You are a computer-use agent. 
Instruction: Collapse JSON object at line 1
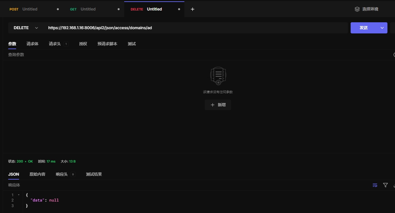pyautogui.click(x=19, y=195)
